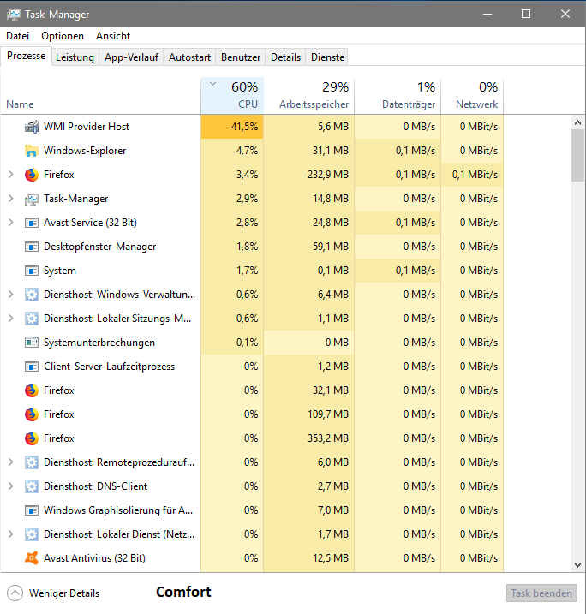Click the Avast Service (32 Bit) icon

coord(32,223)
